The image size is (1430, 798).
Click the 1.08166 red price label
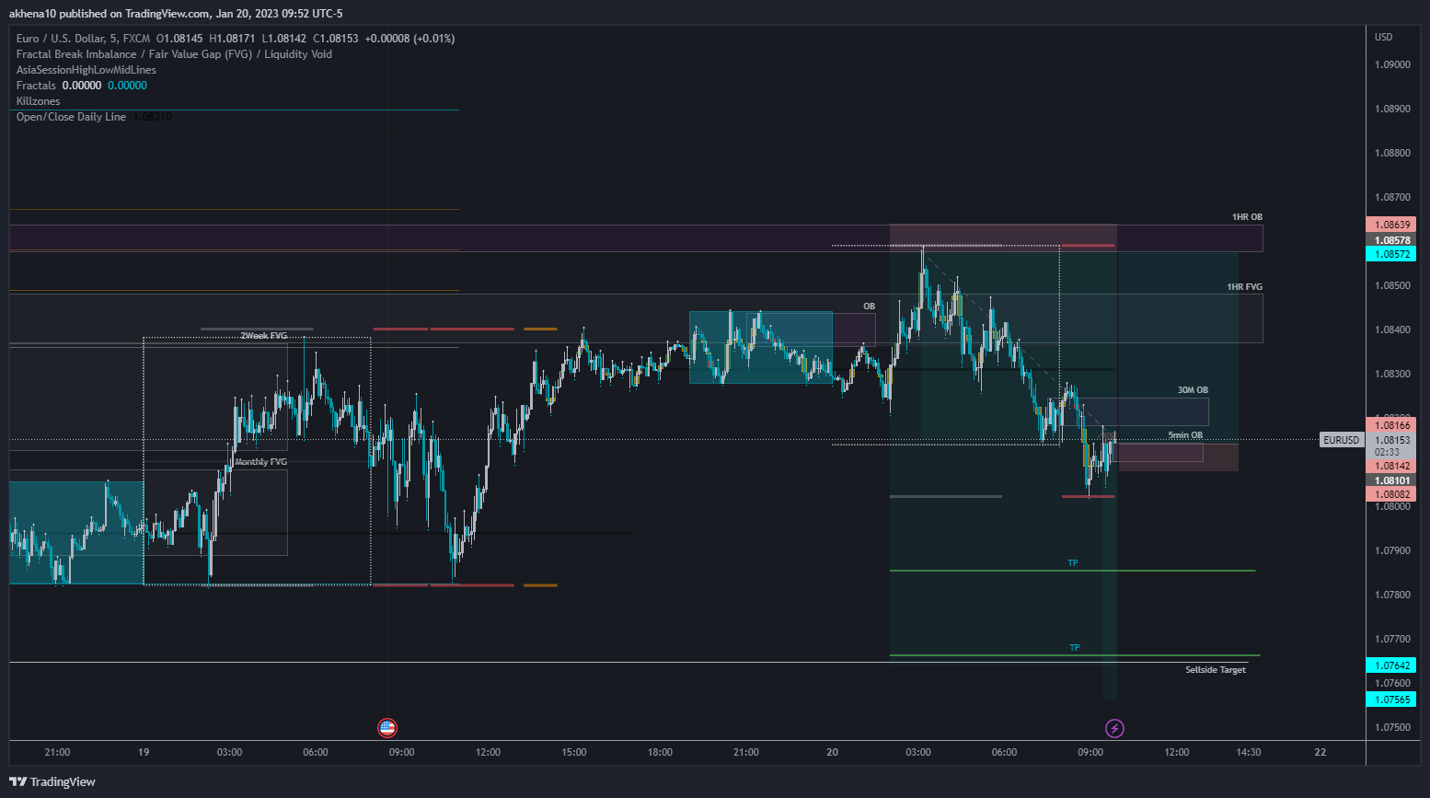1391,425
